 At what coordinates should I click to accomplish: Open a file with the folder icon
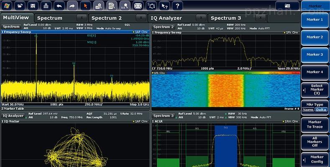20,6
